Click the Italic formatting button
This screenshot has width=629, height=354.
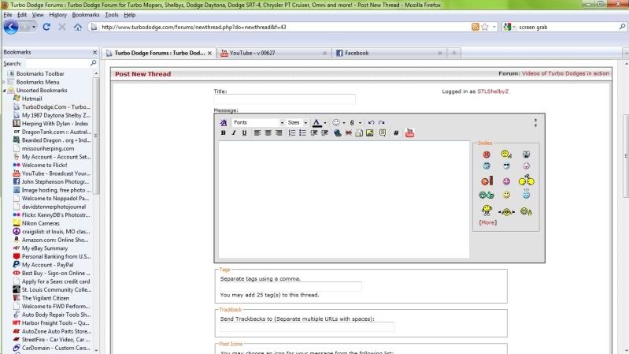(234, 133)
